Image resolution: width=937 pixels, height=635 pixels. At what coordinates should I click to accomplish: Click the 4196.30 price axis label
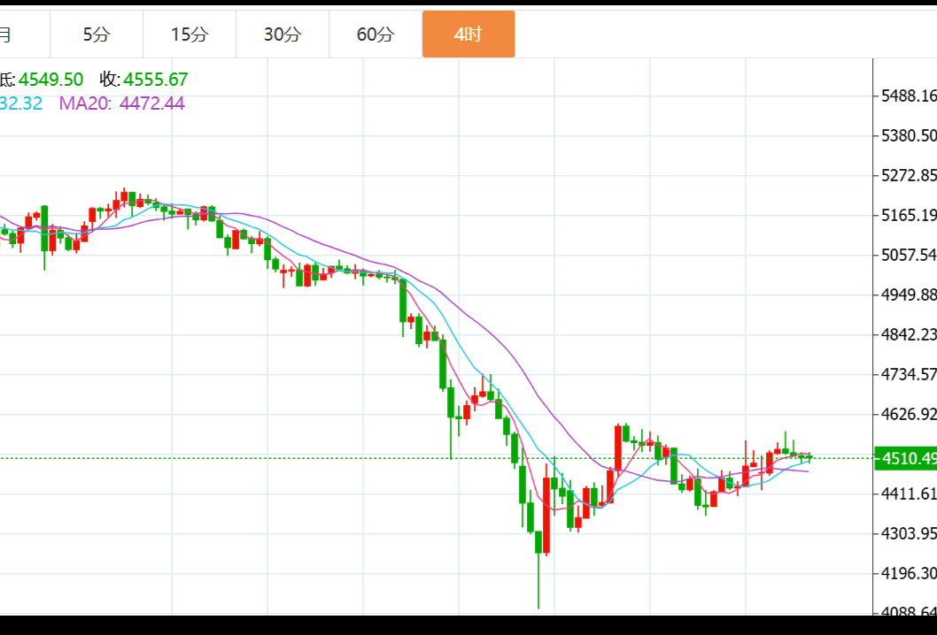point(909,573)
